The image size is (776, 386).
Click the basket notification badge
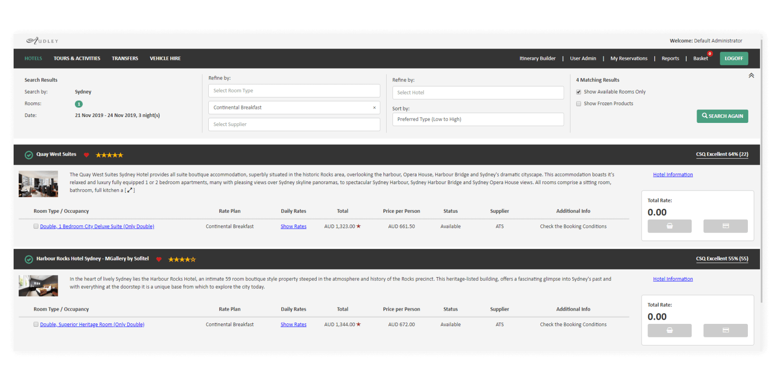pos(710,54)
